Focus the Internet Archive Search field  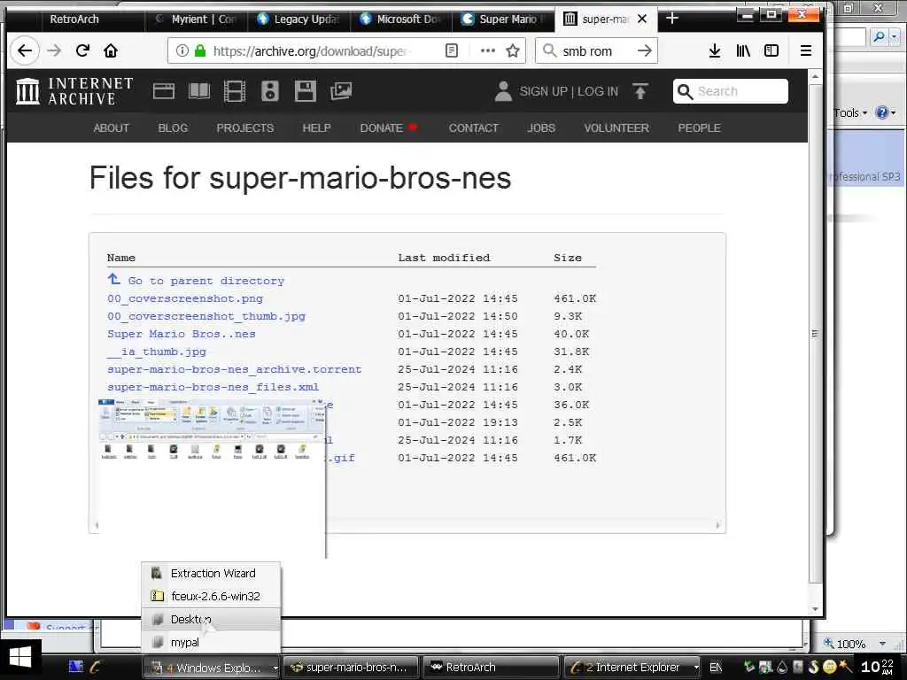[x=730, y=91]
